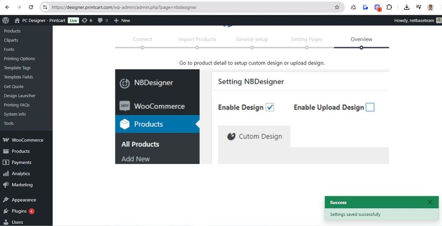Switch to the General setup step
Screen dimensions: 442x226
coord(251,39)
